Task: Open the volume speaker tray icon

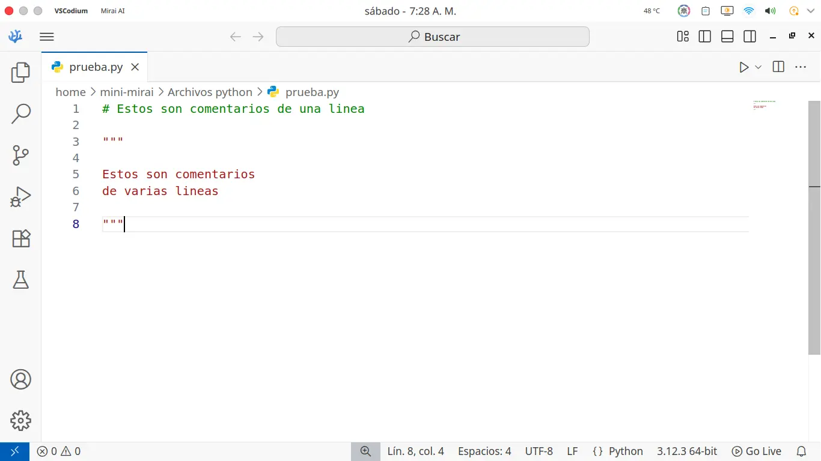Action: coord(770,11)
